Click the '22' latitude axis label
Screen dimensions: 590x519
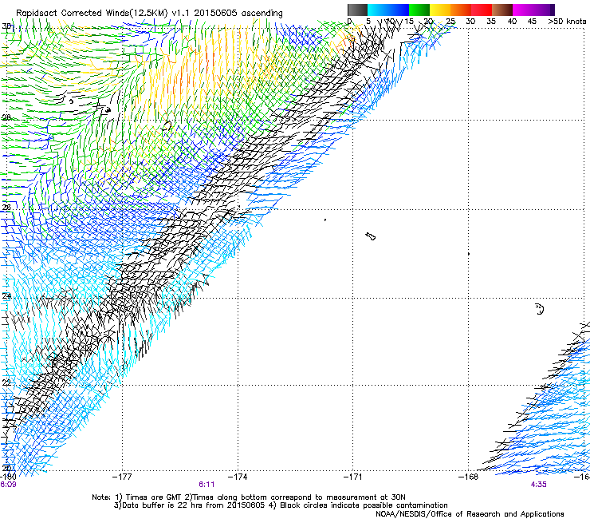[x=6, y=382]
